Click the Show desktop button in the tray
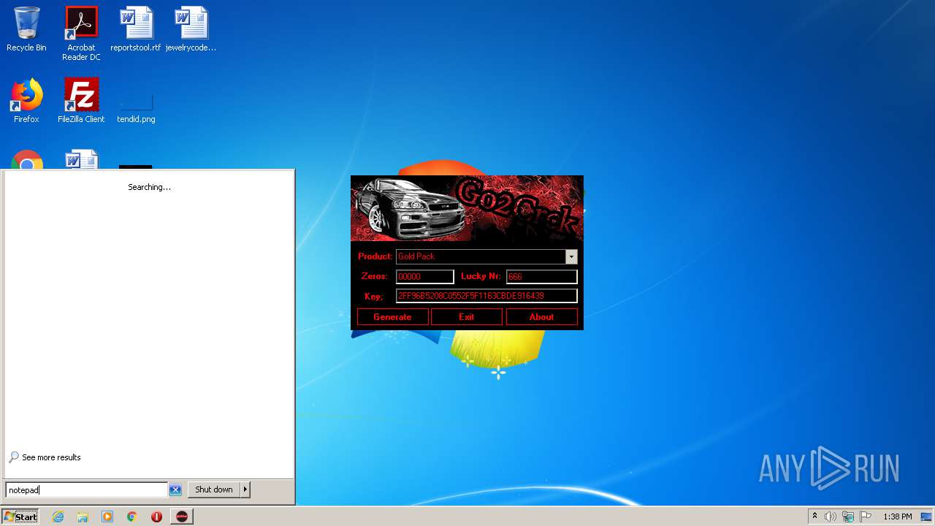Viewport: 935px width, 526px height. pyautogui.click(x=926, y=517)
